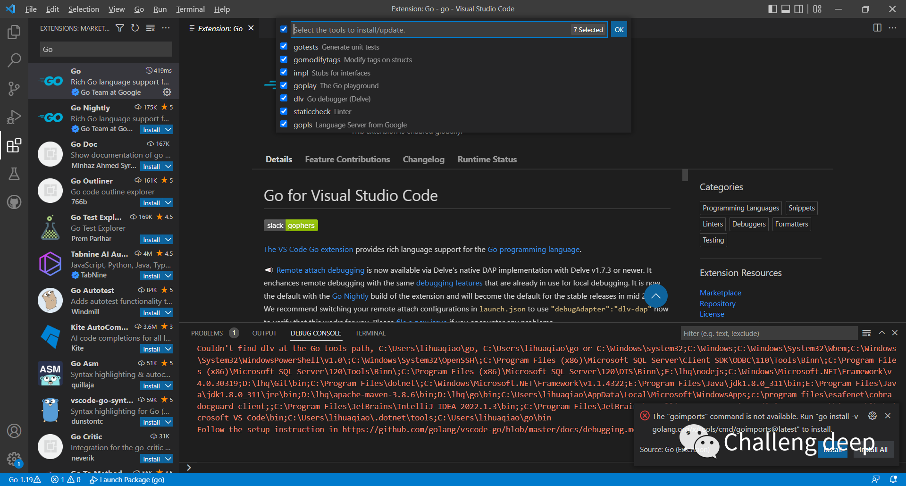Screen dimensions: 906x486
Task: Uncheck the gomodifytags tool
Action: click(x=284, y=59)
